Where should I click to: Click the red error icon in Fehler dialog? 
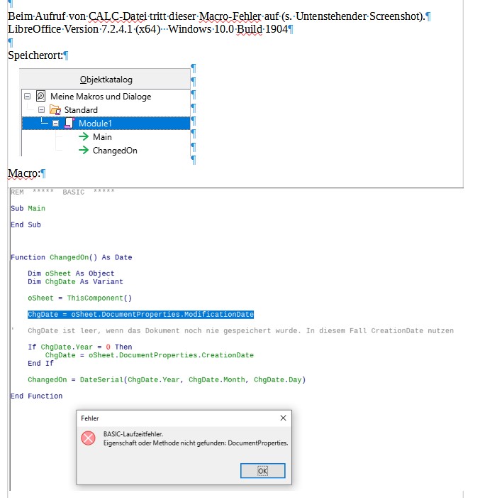tap(88, 438)
